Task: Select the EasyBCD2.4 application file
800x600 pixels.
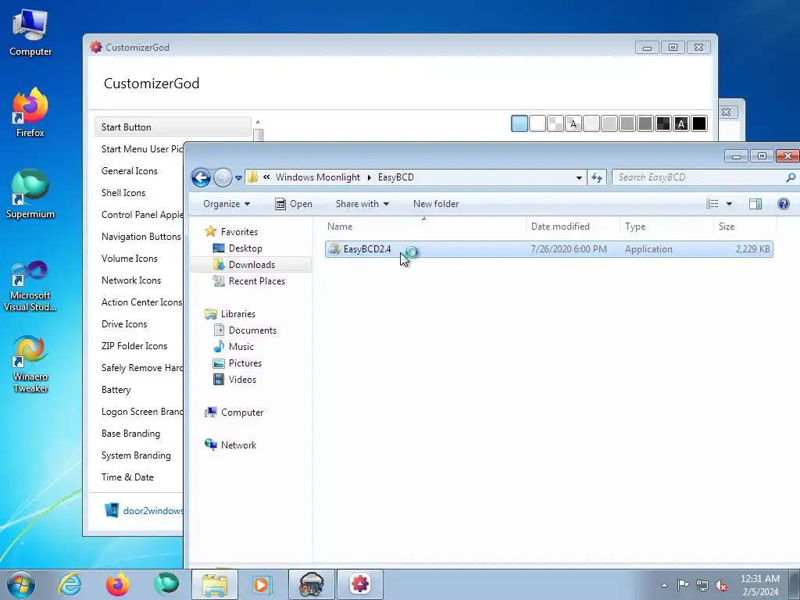Action: (549, 249)
